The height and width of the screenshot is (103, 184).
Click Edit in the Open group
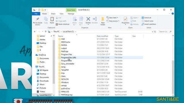133,21
